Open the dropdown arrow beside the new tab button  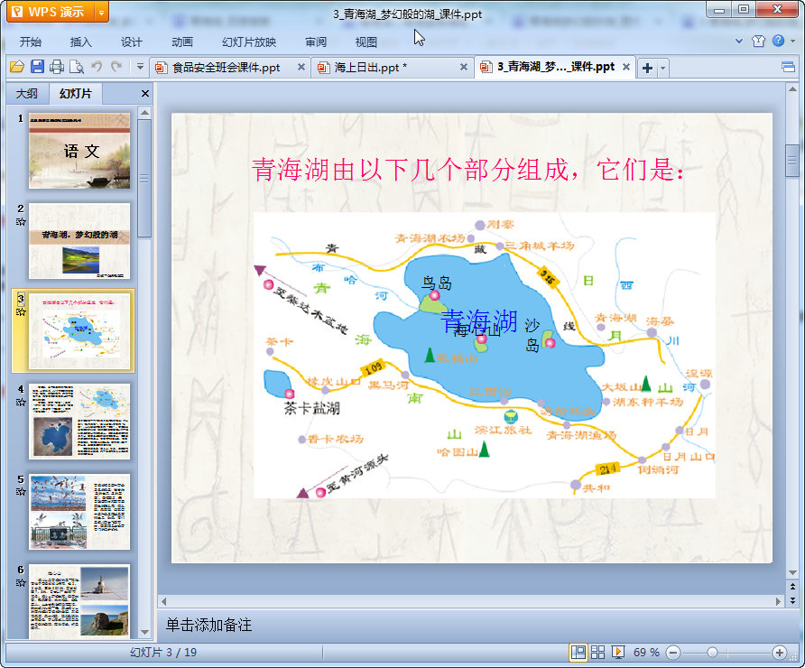pyautogui.click(x=663, y=68)
